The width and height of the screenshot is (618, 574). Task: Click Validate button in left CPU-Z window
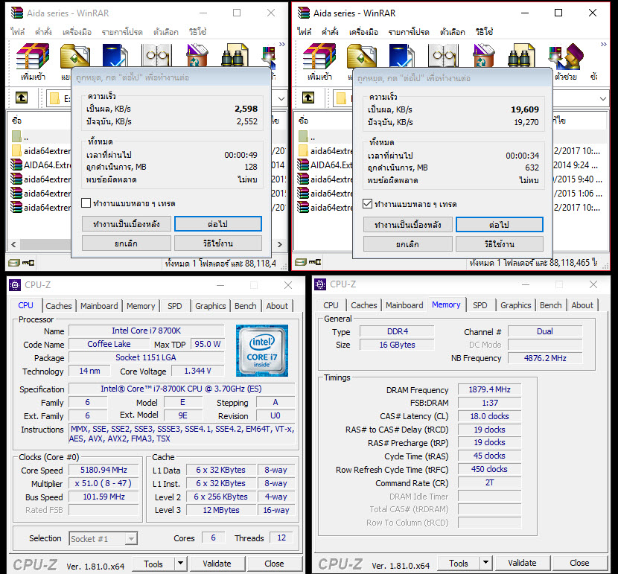click(217, 564)
